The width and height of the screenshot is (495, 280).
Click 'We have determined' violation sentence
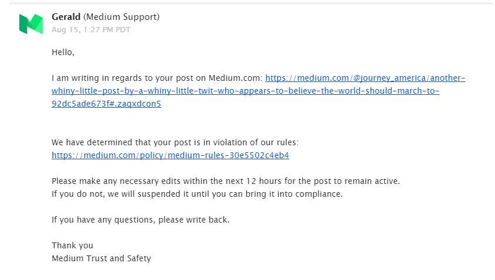click(x=175, y=142)
